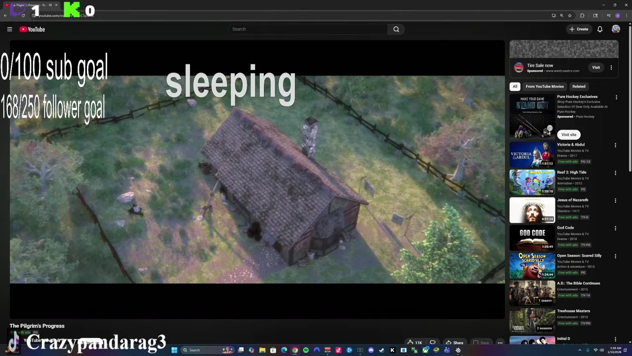Open File Explorer from the taskbar
This screenshot has width=632, height=356.
tap(263, 350)
